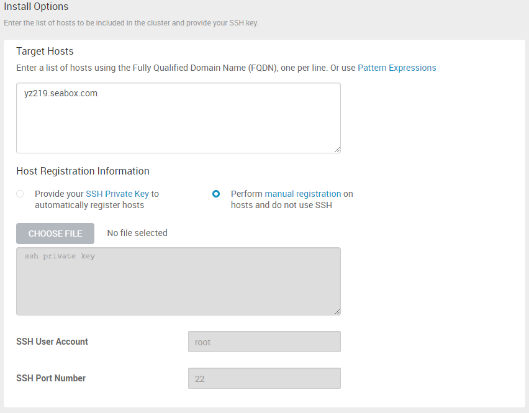The height and width of the screenshot is (413, 529).
Task: Click the SSH User Account root field
Action: 264,342
